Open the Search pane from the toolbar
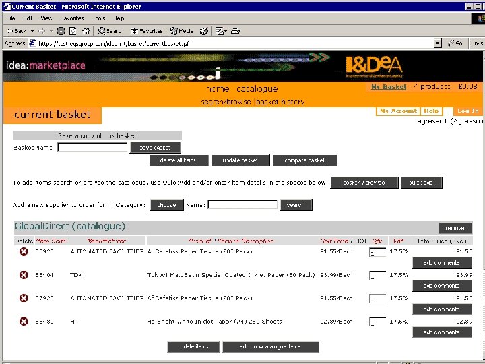The width and height of the screenshot is (485, 364). pyautogui.click(x=110, y=31)
